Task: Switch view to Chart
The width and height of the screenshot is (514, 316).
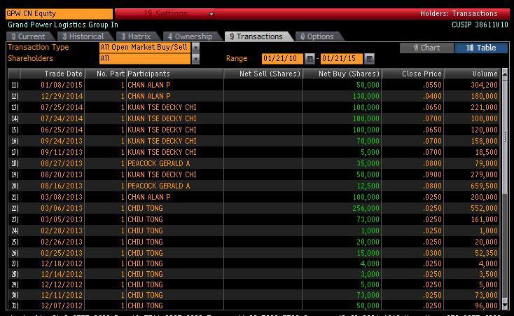Action: (426, 48)
